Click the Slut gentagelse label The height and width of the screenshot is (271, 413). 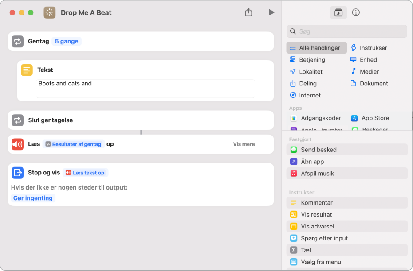tap(51, 120)
